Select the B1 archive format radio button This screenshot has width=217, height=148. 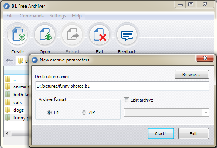49,112
